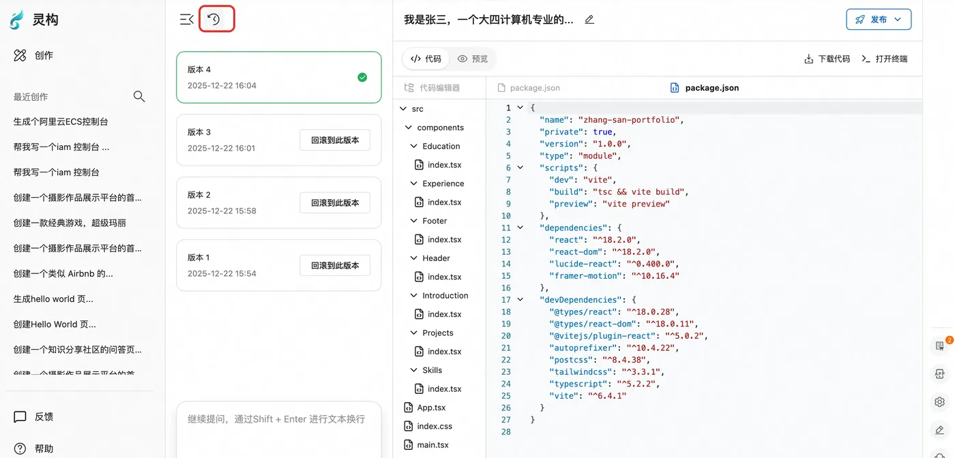Screen dimensions: 955x458
Task: Open the publish dropdown button
Action: [x=879, y=20]
